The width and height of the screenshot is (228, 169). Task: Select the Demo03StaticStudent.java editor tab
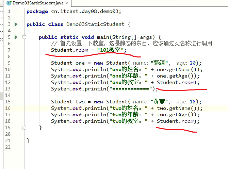[37, 3]
